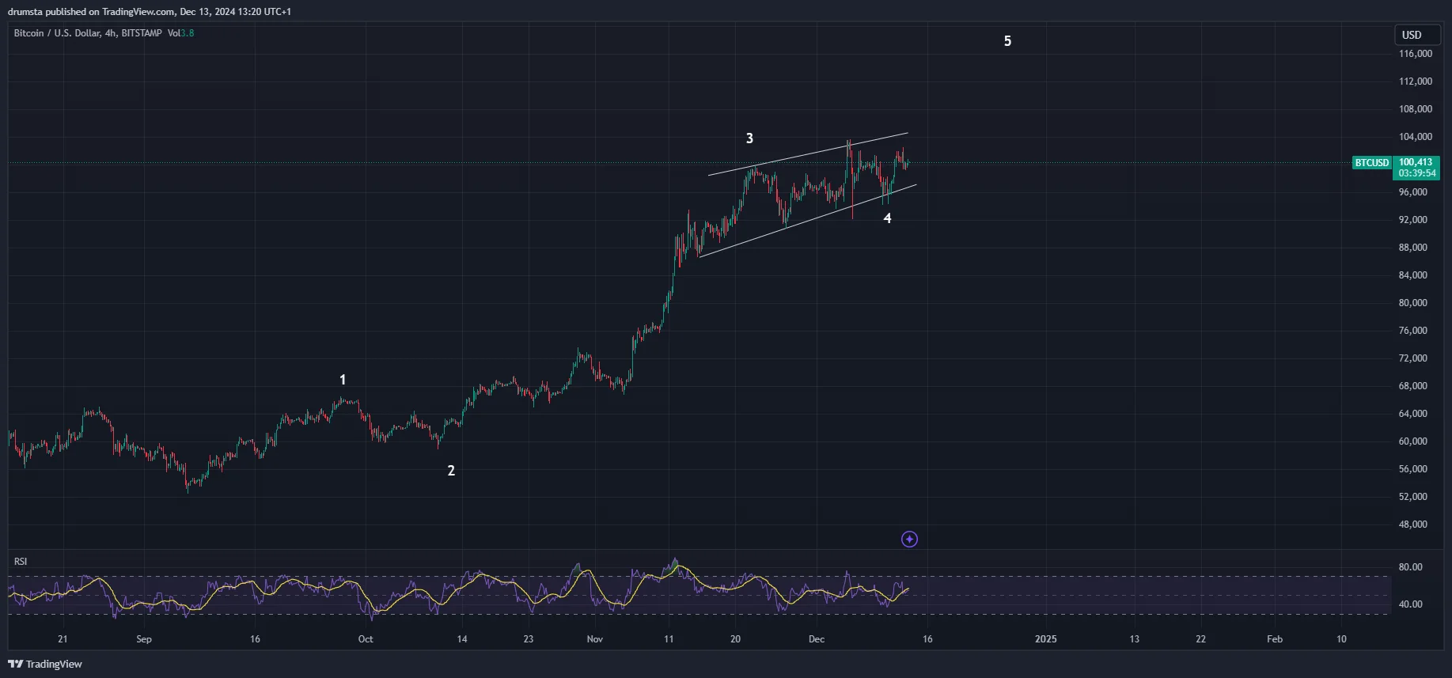The image size is (1452, 678).
Task: Click the Vol indicator label
Action: (173, 33)
